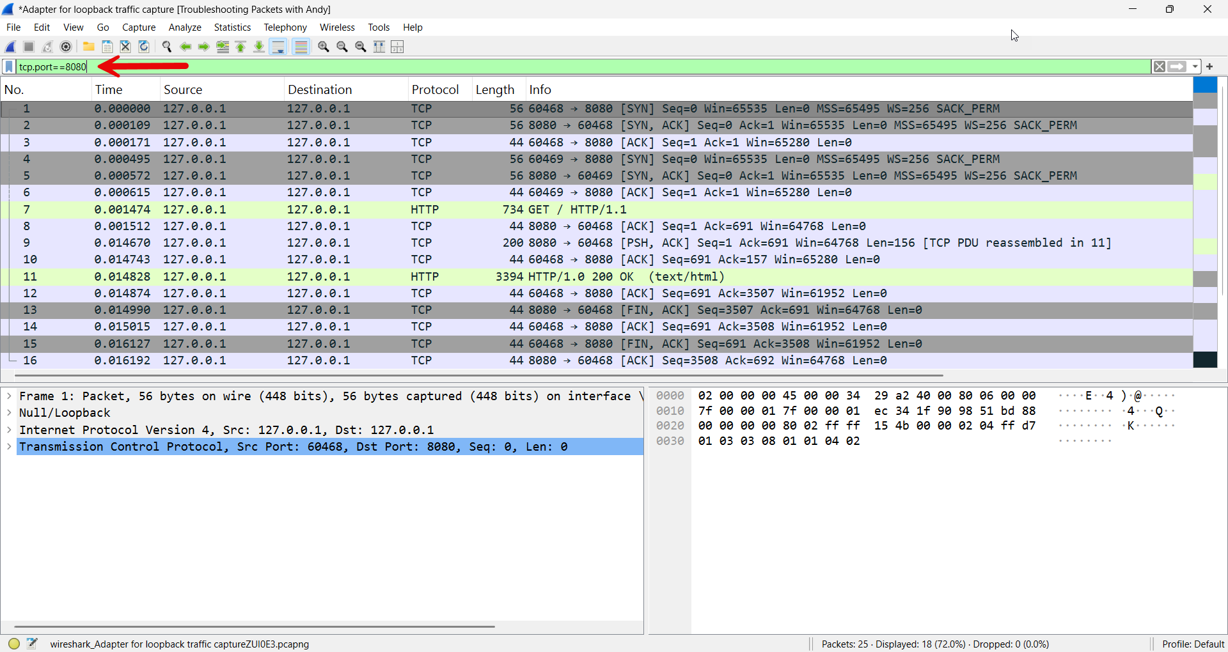Image resolution: width=1228 pixels, height=652 pixels.
Task: Toggle automatic scrolling during live capture
Action: [x=278, y=47]
